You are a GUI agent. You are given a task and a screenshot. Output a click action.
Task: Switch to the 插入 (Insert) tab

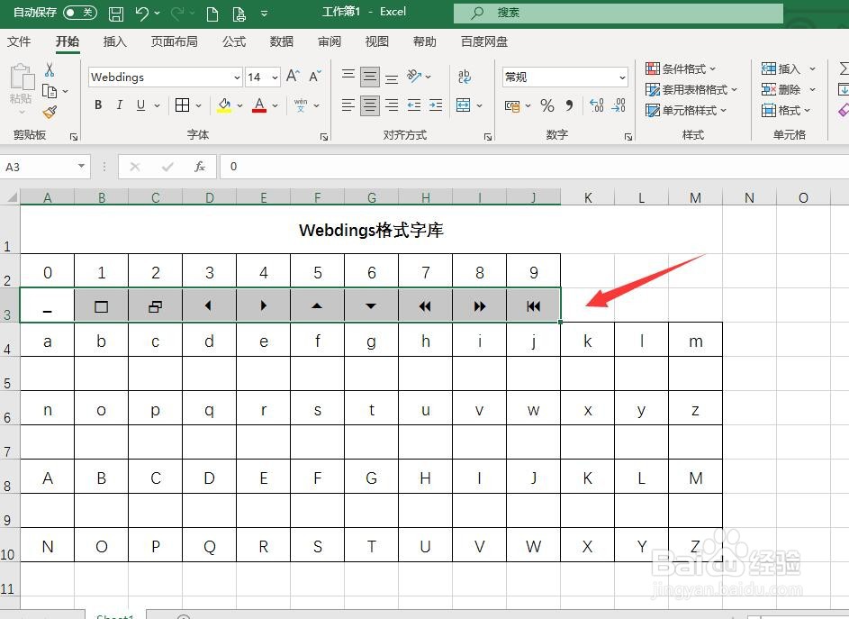click(114, 41)
